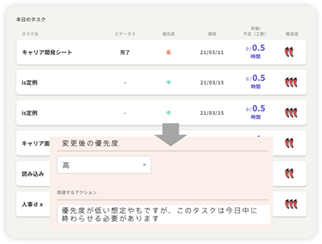Select the キャリア開発シート task name
Screen dimensions: 322x244
tap(47, 52)
